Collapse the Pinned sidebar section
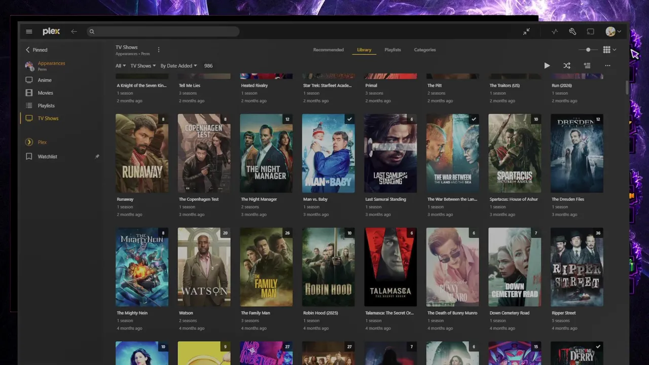The image size is (649, 365). click(37, 50)
